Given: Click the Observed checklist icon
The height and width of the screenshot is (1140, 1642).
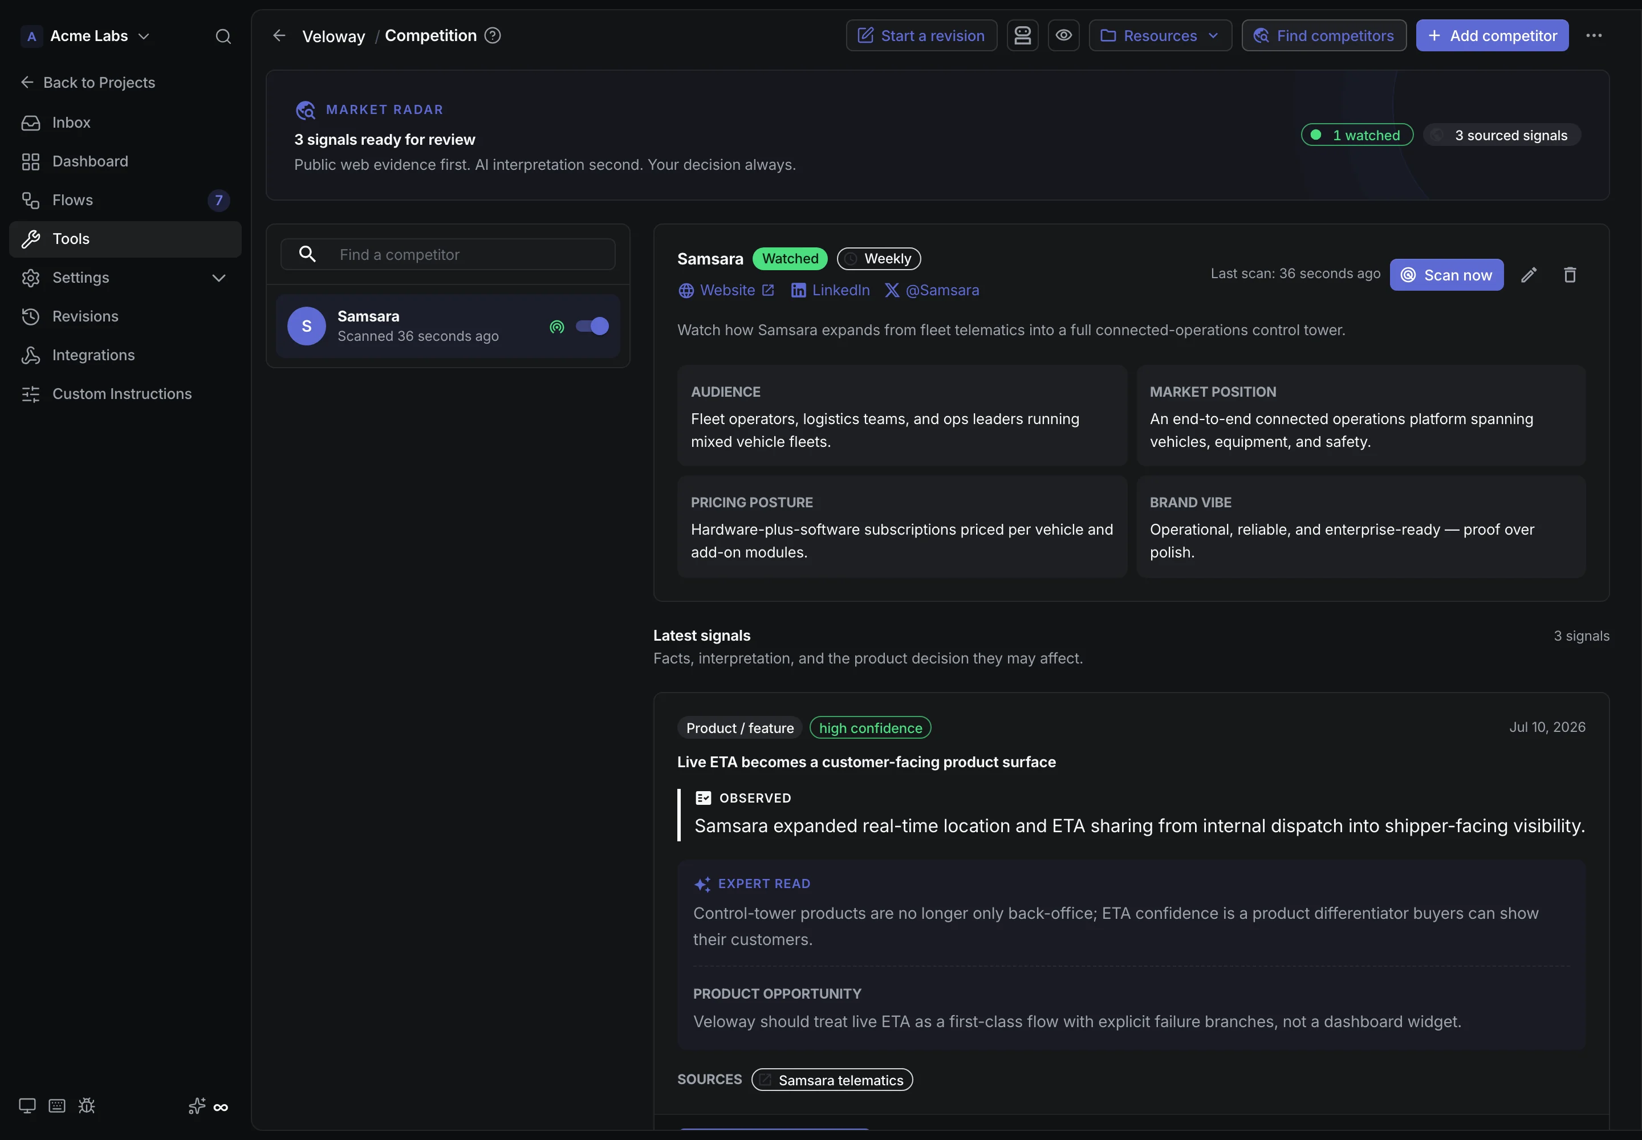Looking at the screenshot, I should point(703,798).
